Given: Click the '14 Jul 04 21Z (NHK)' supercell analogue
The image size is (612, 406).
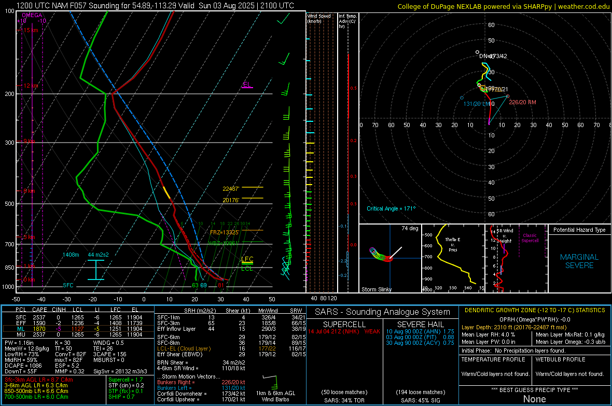Looking at the screenshot, I should tap(333, 331).
